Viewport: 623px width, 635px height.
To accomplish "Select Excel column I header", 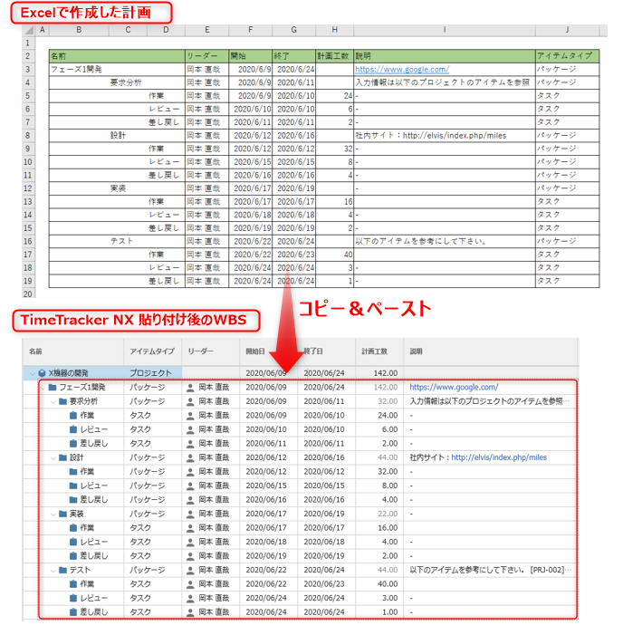I will tap(445, 30).
